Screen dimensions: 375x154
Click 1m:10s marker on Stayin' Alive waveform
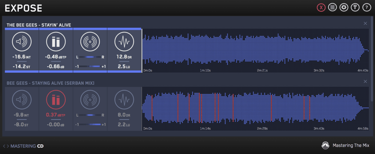click(206, 70)
